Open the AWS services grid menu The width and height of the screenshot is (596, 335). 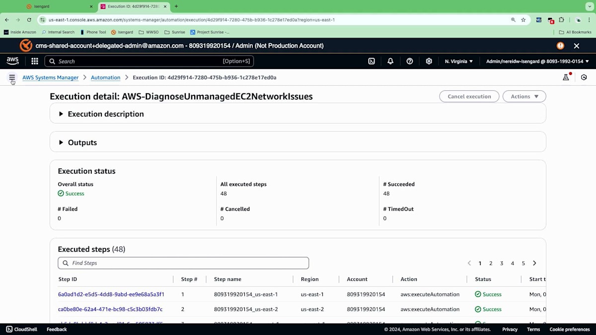35,61
